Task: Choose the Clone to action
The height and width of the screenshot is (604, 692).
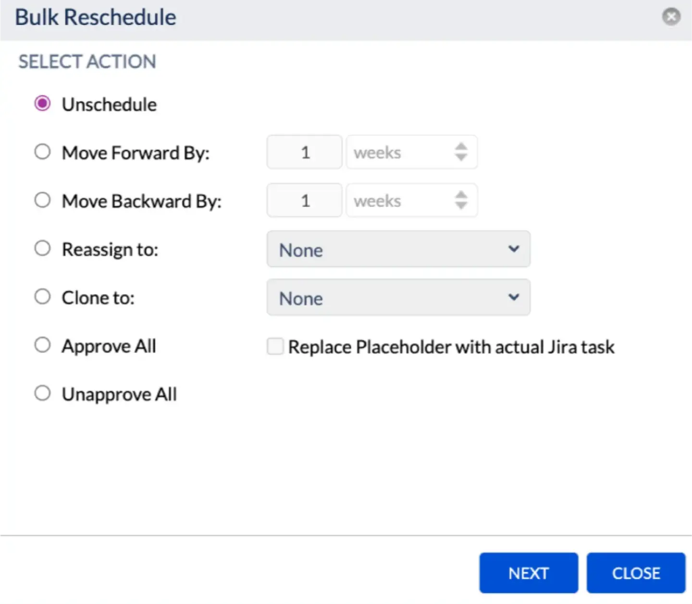Action: tap(42, 296)
